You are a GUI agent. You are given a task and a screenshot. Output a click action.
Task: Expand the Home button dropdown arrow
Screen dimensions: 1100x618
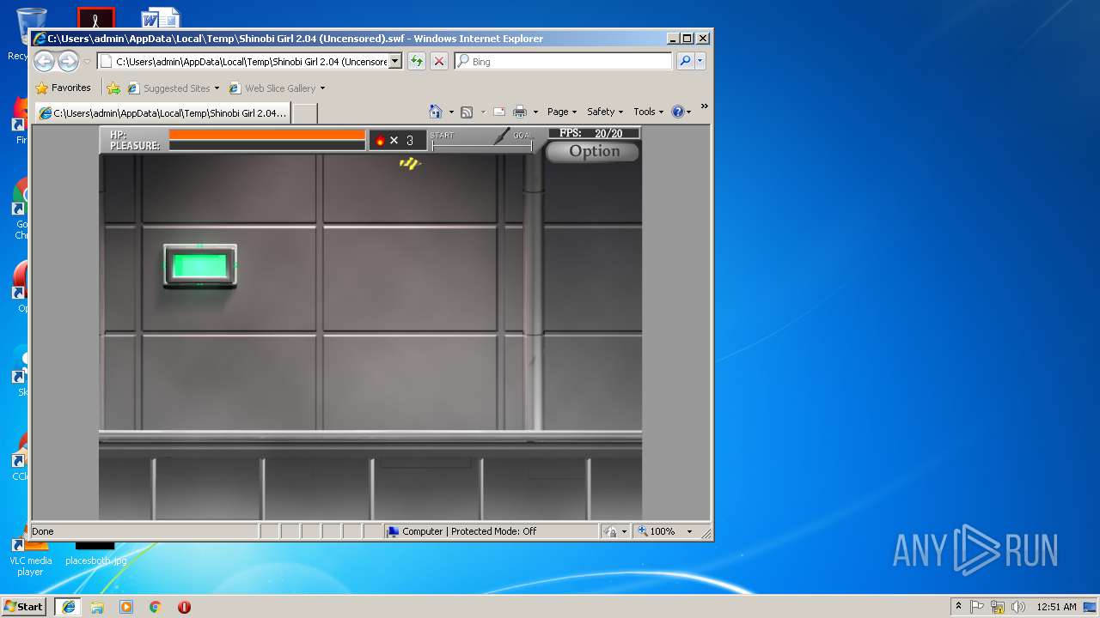(x=451, y=112)
